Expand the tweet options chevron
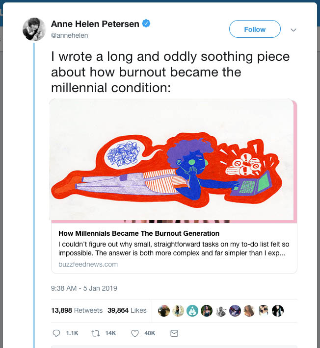Image resolution: width=320 pixels, height=348 pixels. tap(293, 30)
